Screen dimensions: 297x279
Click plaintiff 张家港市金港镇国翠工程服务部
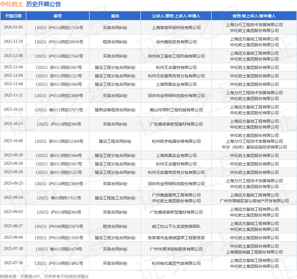[176, 238]
